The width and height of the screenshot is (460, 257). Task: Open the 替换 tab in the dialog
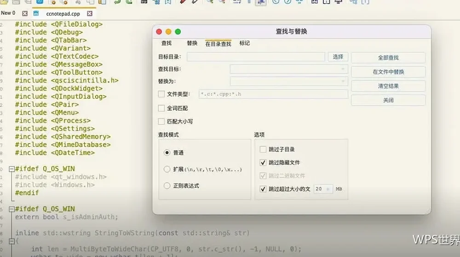point(192,43)
